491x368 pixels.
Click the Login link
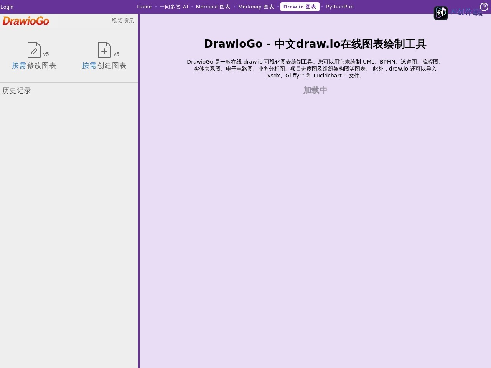(x=7, y=7)
